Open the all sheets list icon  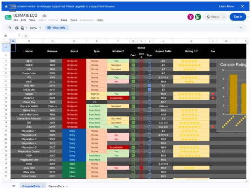tap(14, 186)
